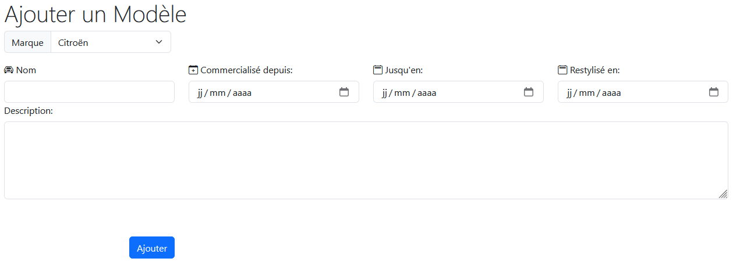Click the Description textarea resize handle
This screenshot has width=733, height=269.
pyautogui.click(x=723, y=194)
